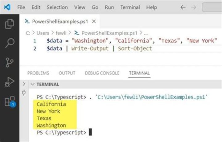Switch to the OUTPUT panel tab
Viewport: 222px width, 142px height.
(67, 73)
